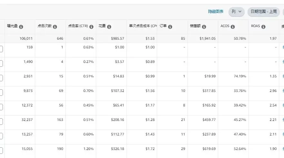This screenshot has width=284, height=158.
Task: Tick checkbox for row with 15,055 impressions
Action: pyautogui.click(x=1, y=150)
